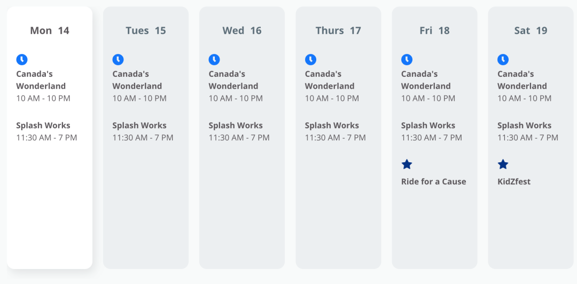The image size is (577, 284).
Task: Click the star icon above KidZfest
Action: pyautogui.click(x=503, y=164)
